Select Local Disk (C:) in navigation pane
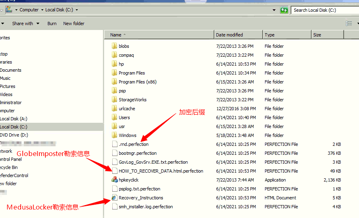 tap(13, 127)
